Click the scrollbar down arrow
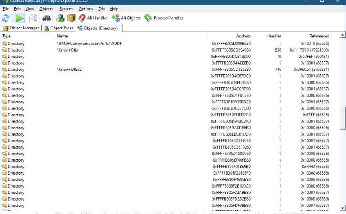Image resolution: width=346 pixels, height=214 pixels. click(x=343, y=208)
